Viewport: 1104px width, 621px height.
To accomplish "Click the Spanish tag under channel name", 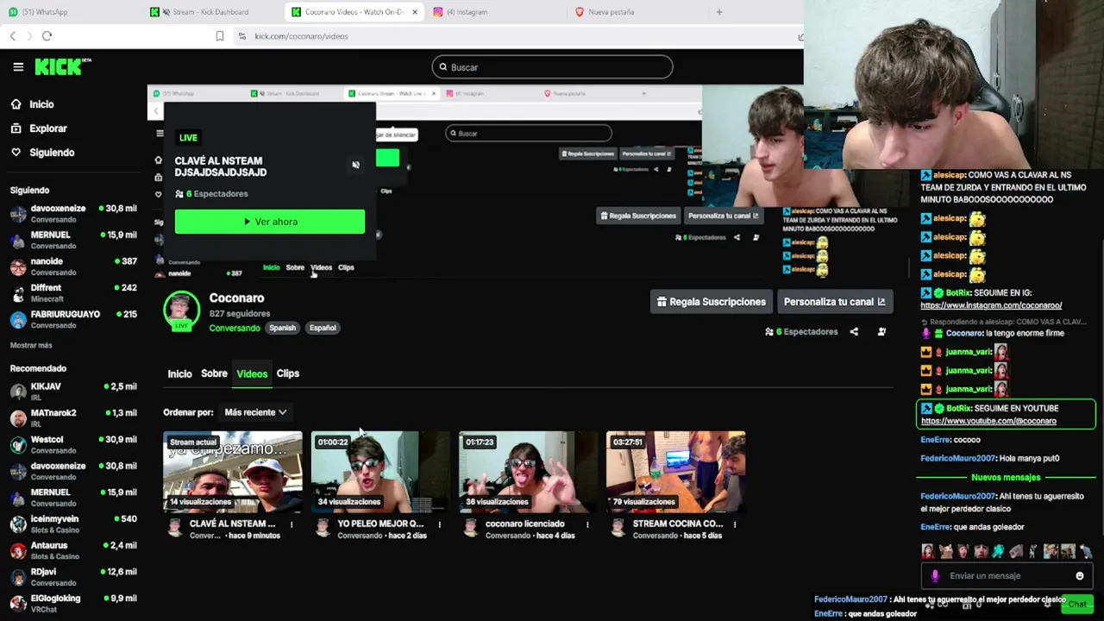I will click(x=282, y=328).
